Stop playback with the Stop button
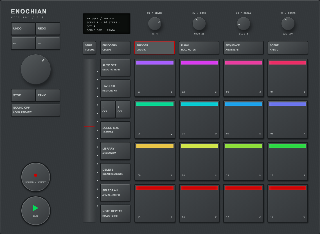 pyautogui.click(x=23, y=95)
